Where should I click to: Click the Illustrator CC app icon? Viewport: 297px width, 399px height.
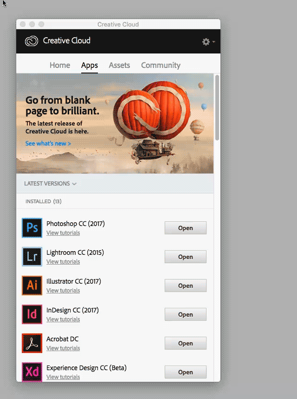(32, 285)
